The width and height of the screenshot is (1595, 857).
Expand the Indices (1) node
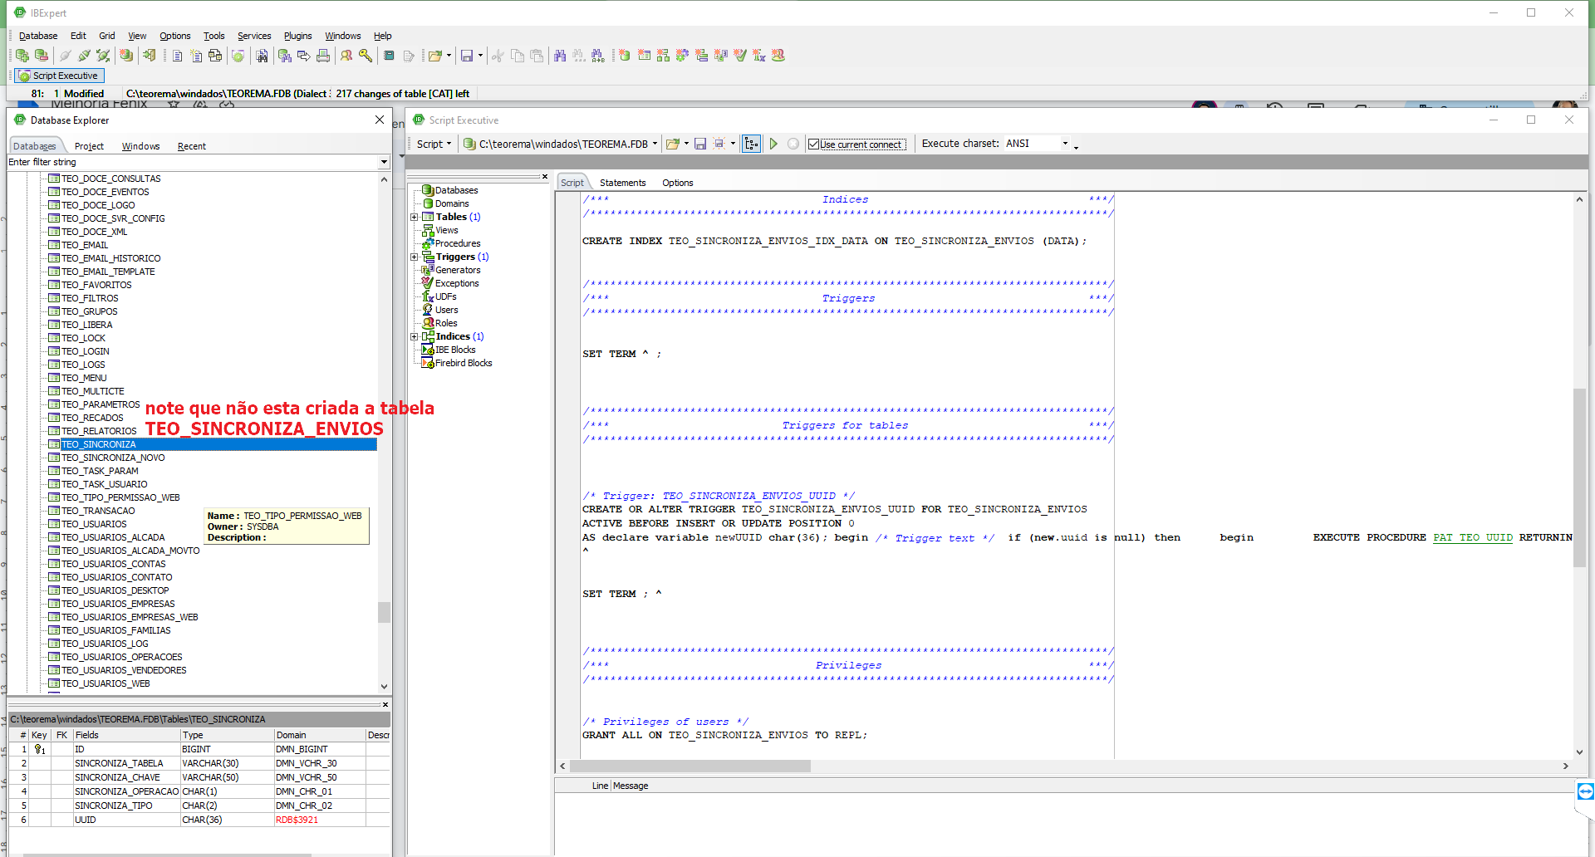click(x=414, y=337)
